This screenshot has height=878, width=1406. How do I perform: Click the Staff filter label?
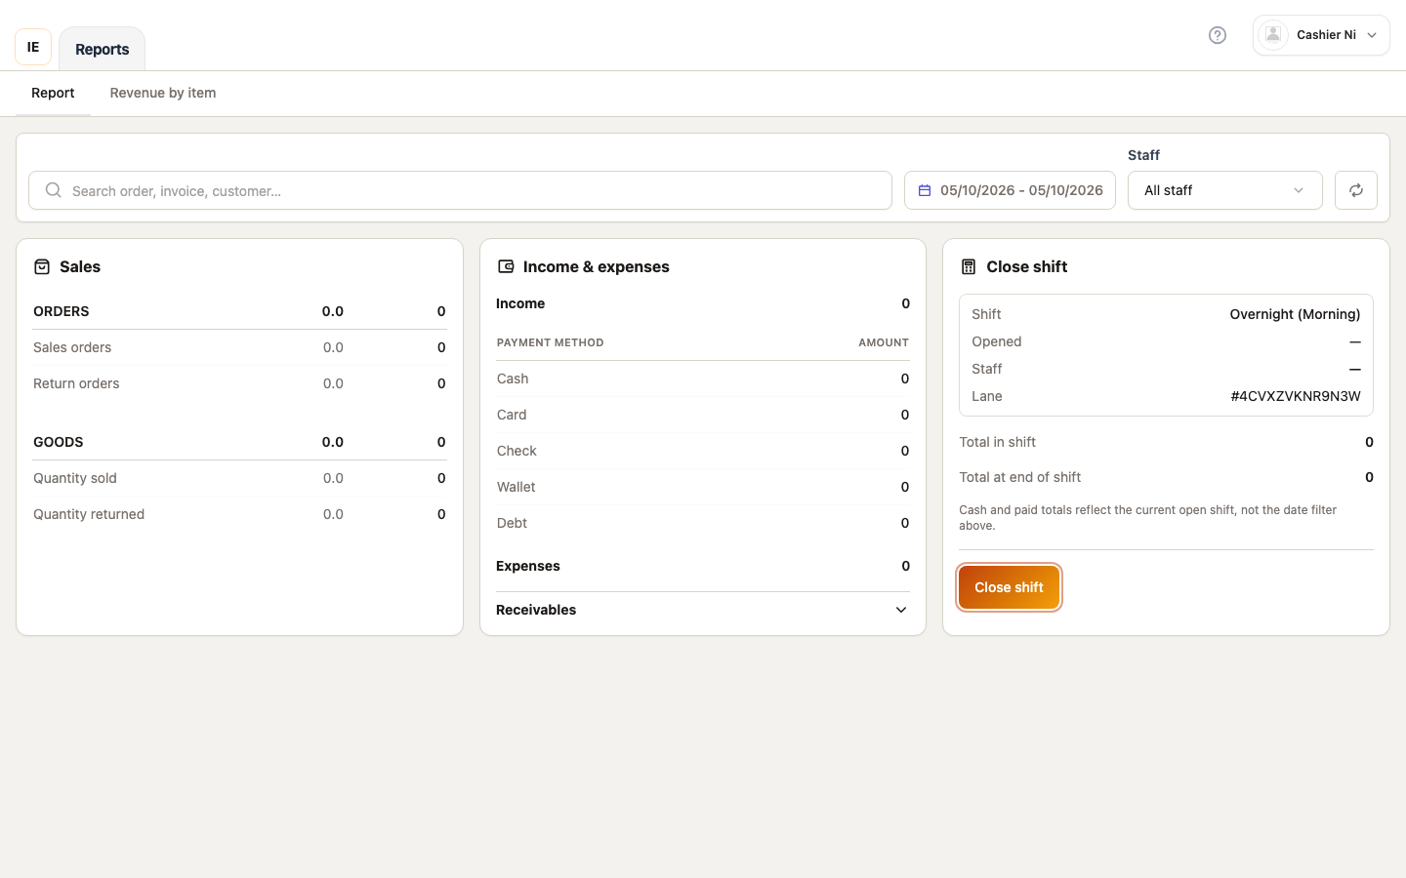pos(1143,155)
